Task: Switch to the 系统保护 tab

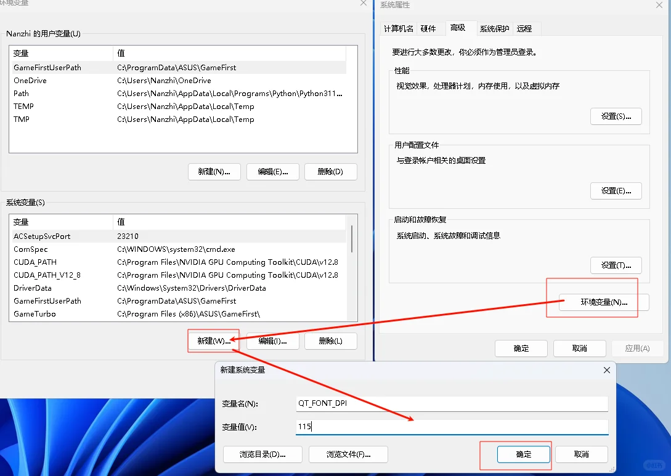Action: tap(494, 28)
